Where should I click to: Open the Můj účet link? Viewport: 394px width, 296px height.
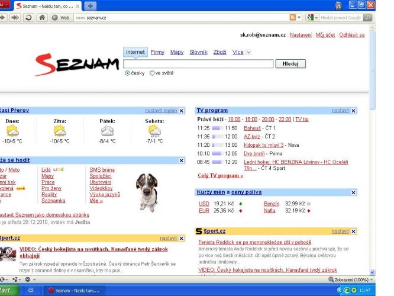325,35
